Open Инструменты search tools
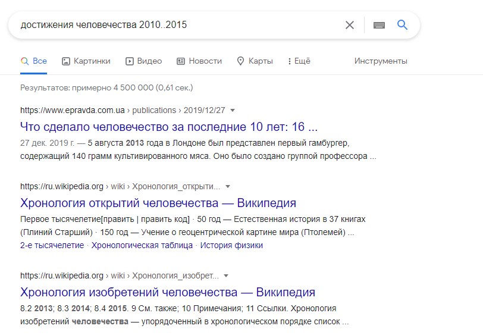The height and width of the screenshot is (335, 483). pos(381,61)
